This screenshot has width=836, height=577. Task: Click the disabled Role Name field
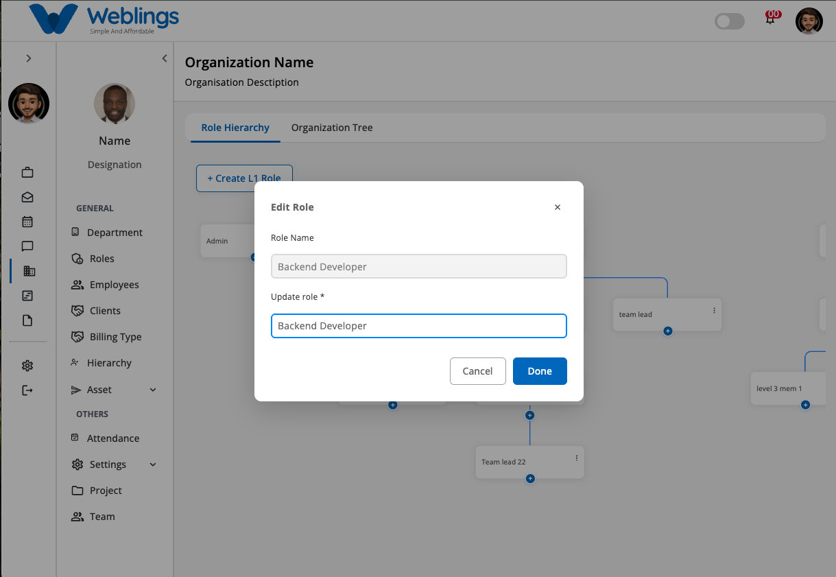coord(419,267)
